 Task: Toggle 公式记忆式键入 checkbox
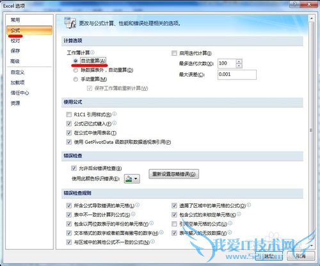69,123
